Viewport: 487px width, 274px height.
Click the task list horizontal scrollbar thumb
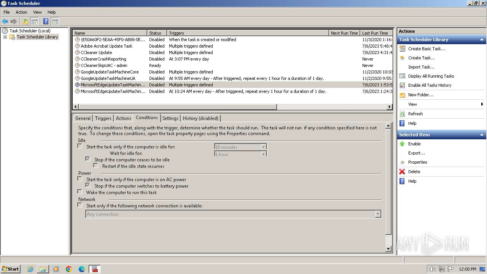(178, 107)
